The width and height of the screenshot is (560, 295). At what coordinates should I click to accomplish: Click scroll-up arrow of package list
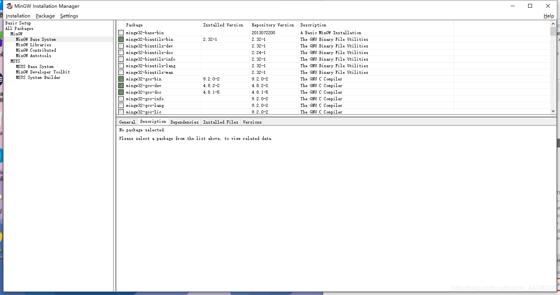click(x=553, y=24)
